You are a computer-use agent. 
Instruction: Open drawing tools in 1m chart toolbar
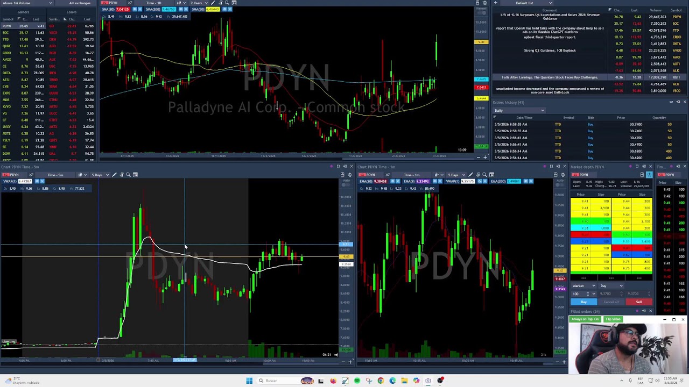pos(471,175)
